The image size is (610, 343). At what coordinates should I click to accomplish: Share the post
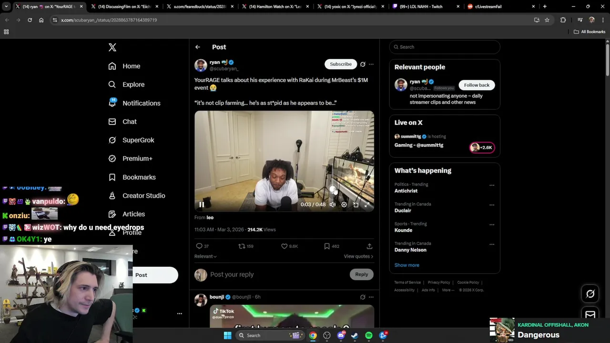369,246
